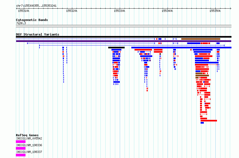The width and height of the screenshot is (239, 158).
Task: Click the 7q36.3 band label
Action: [x=21, y=23]
